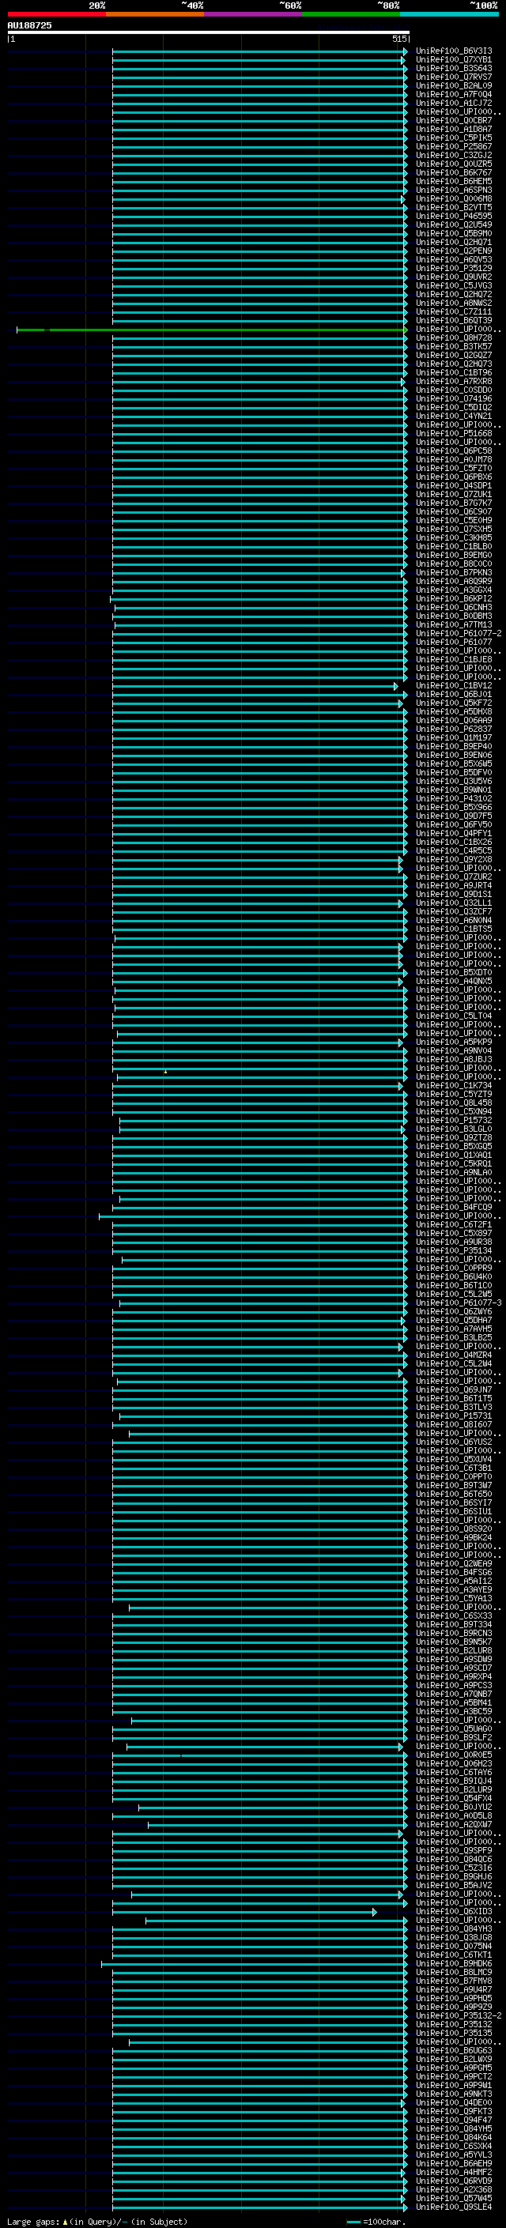
Task: Select hit UniRef100_B6HEM5
Action: 454,181
